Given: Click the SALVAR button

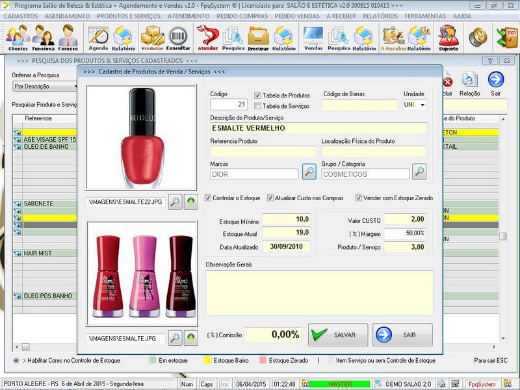Looking at the screenshot, I should click(337, 335).
